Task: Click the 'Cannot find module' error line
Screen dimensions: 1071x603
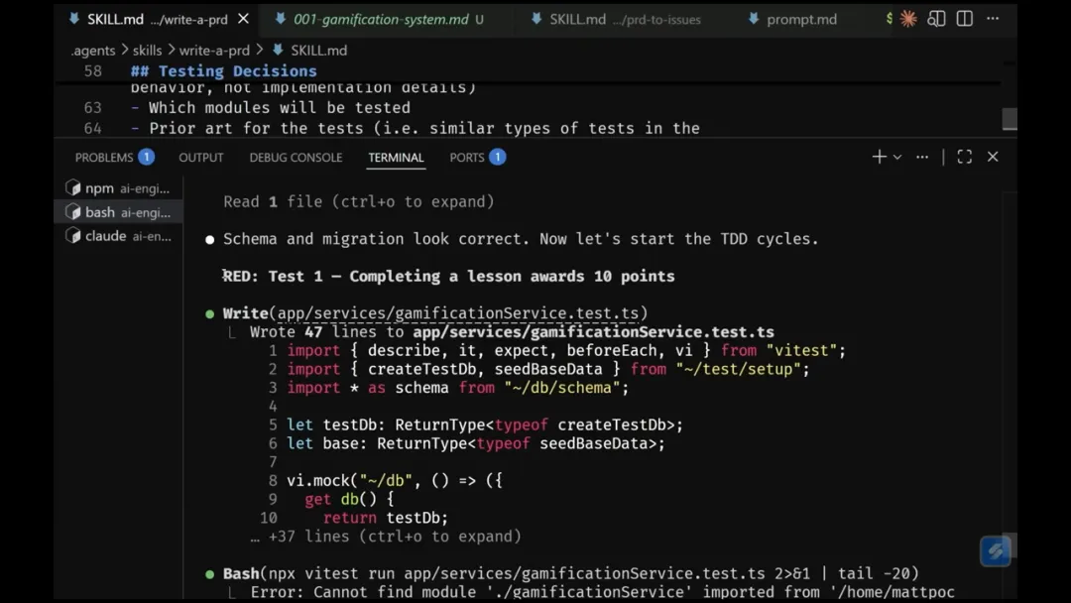Action: click(602, 592)
